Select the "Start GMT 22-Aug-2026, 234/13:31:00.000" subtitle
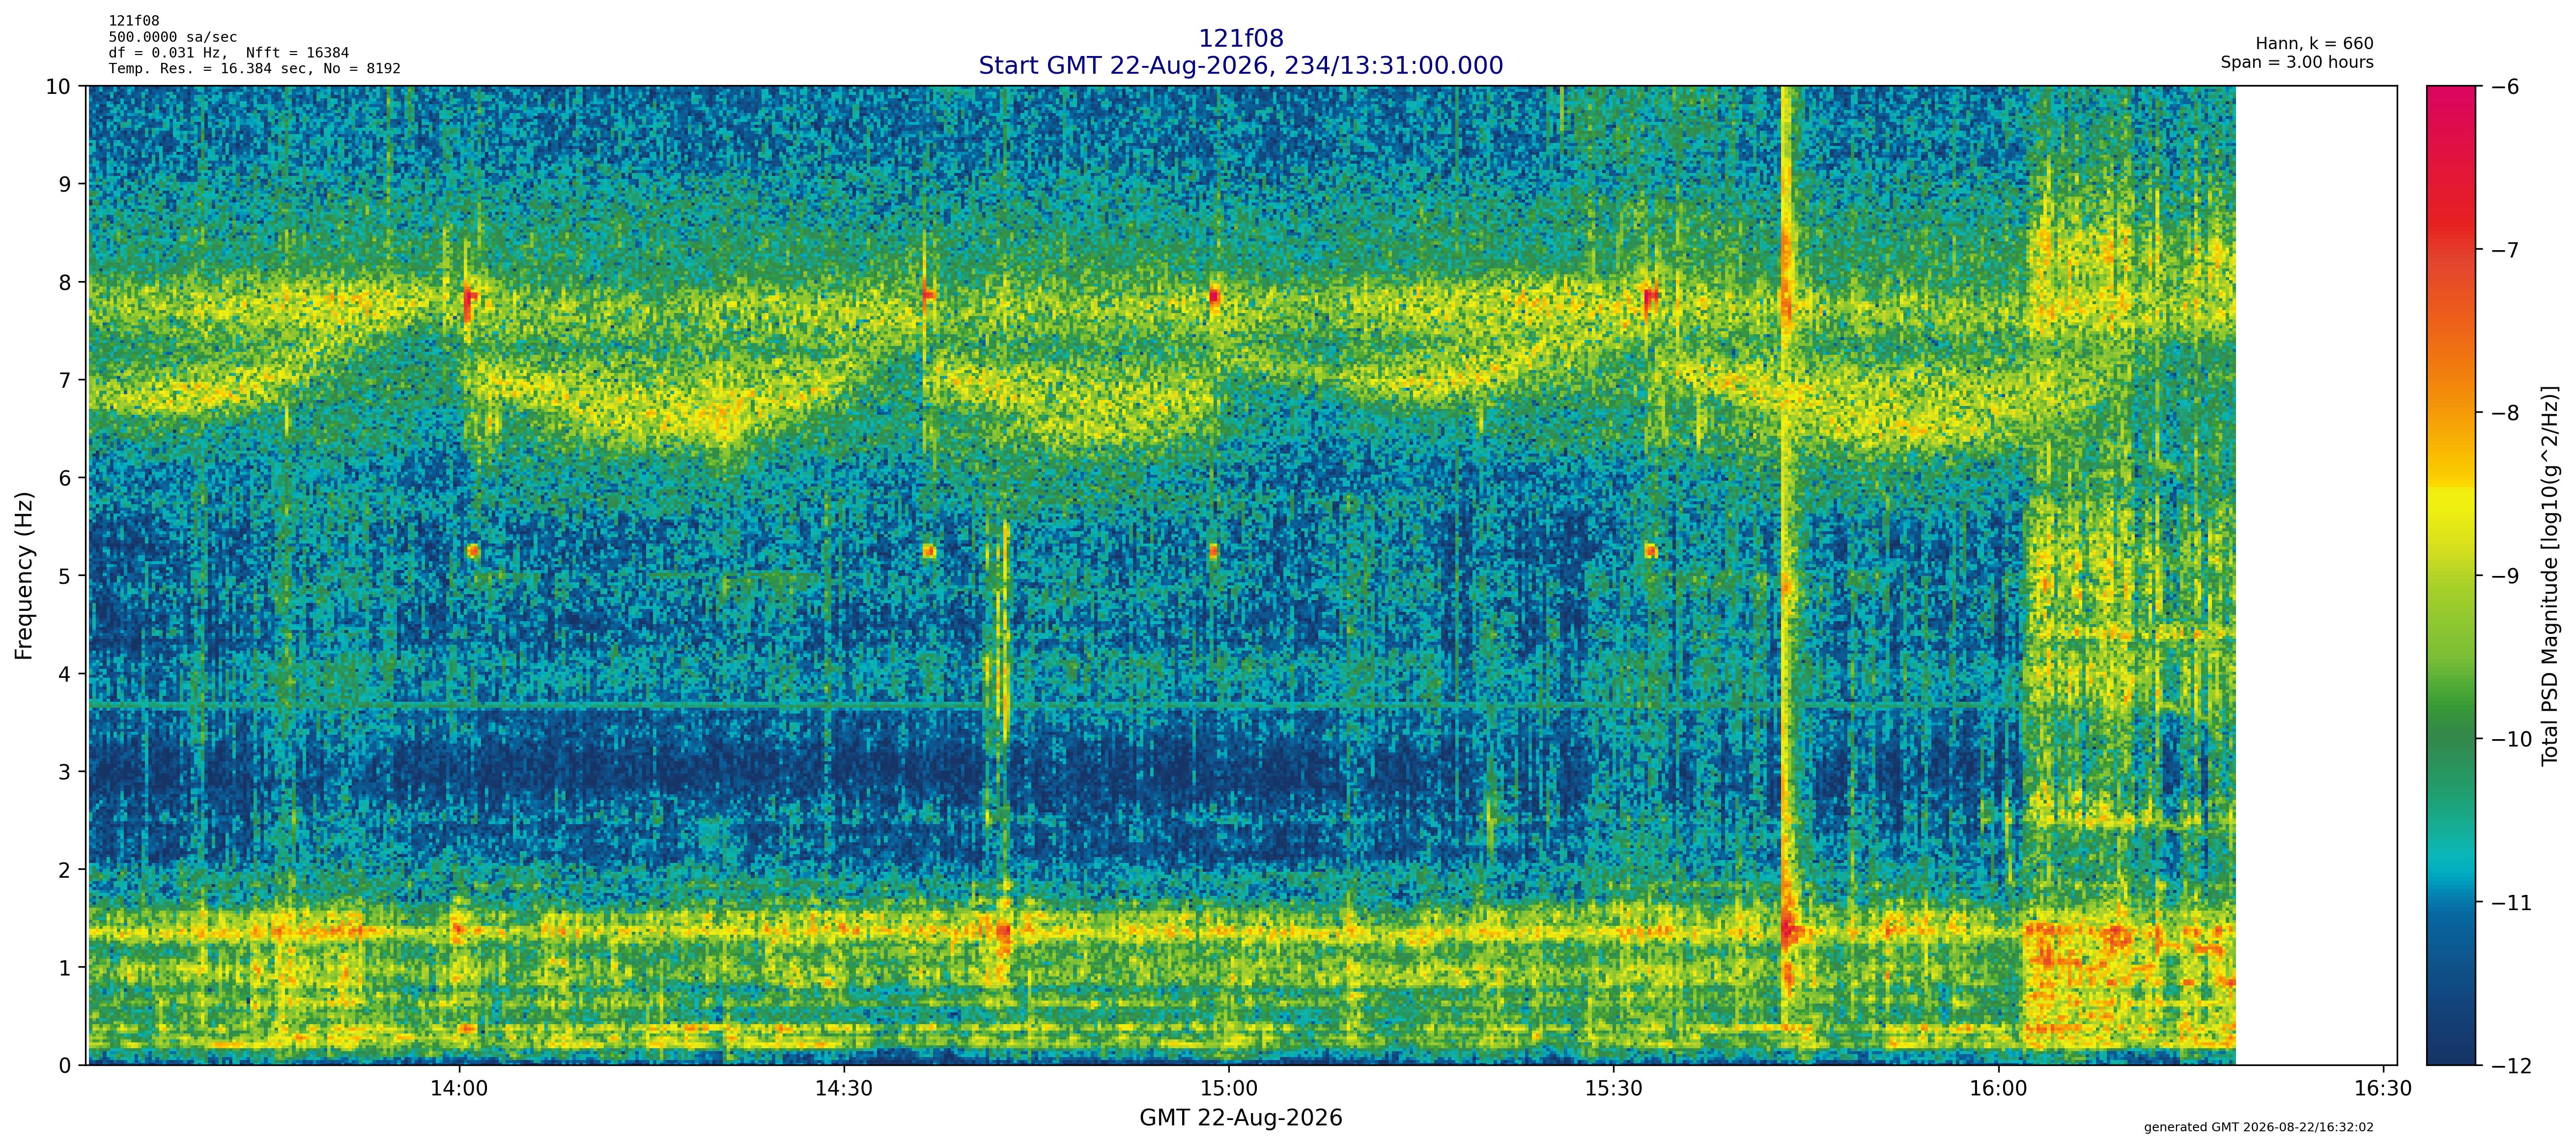Viewport: 2576px width, 1148px height. [1240, 66]
